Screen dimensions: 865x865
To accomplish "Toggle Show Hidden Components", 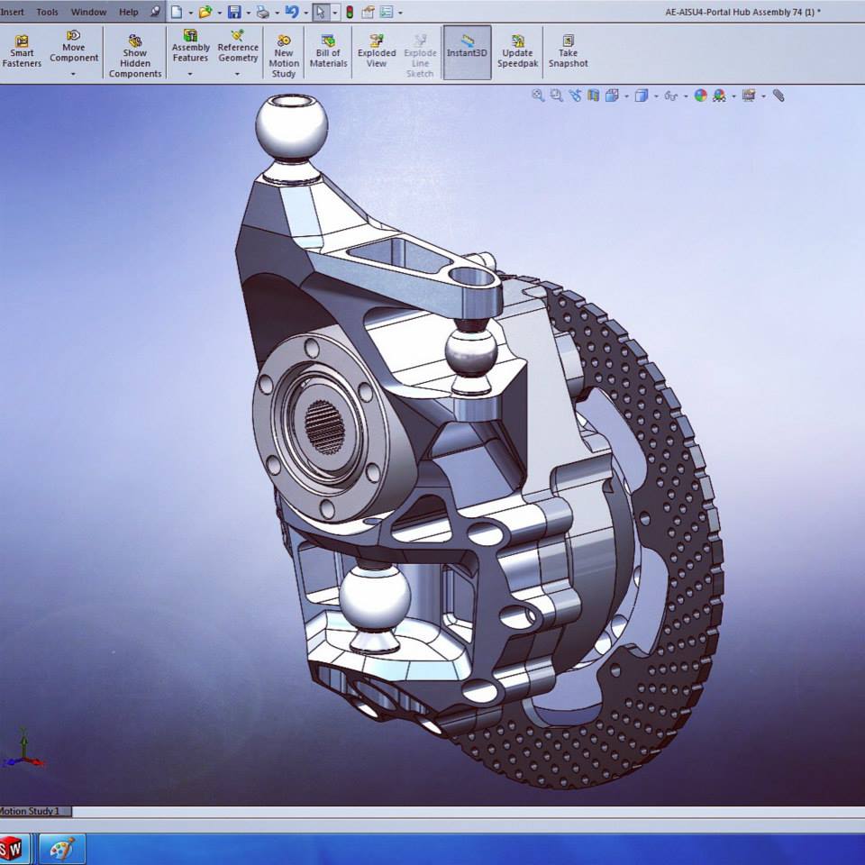I will coord(135,57).
